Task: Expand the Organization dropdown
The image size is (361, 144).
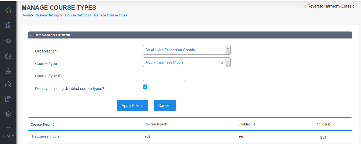Action: [x=228, y=50]
